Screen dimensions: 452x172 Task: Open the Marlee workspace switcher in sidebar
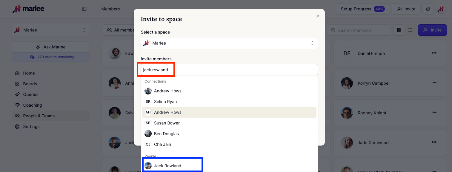[51, 30]
